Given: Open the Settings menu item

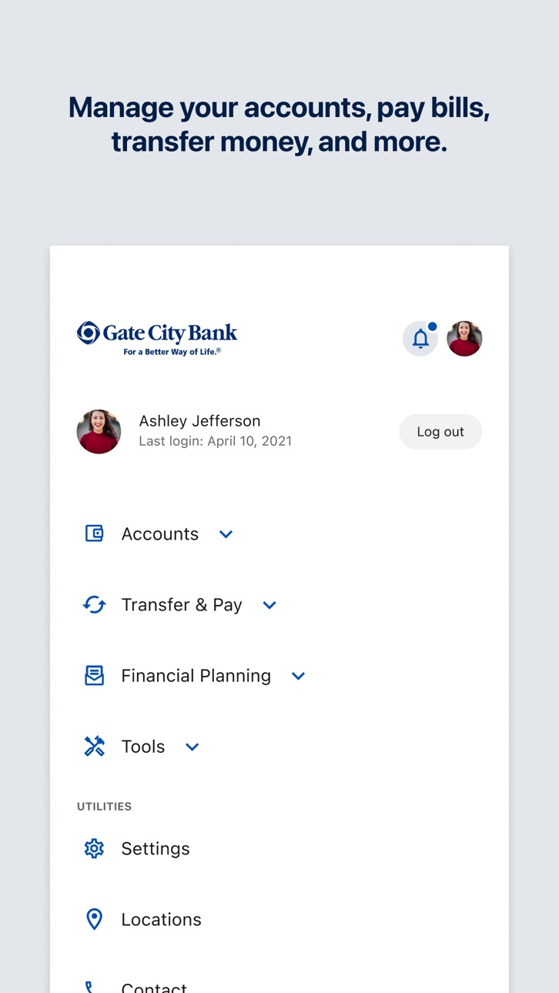Looking at the screenshot, I should click(156, 848).
